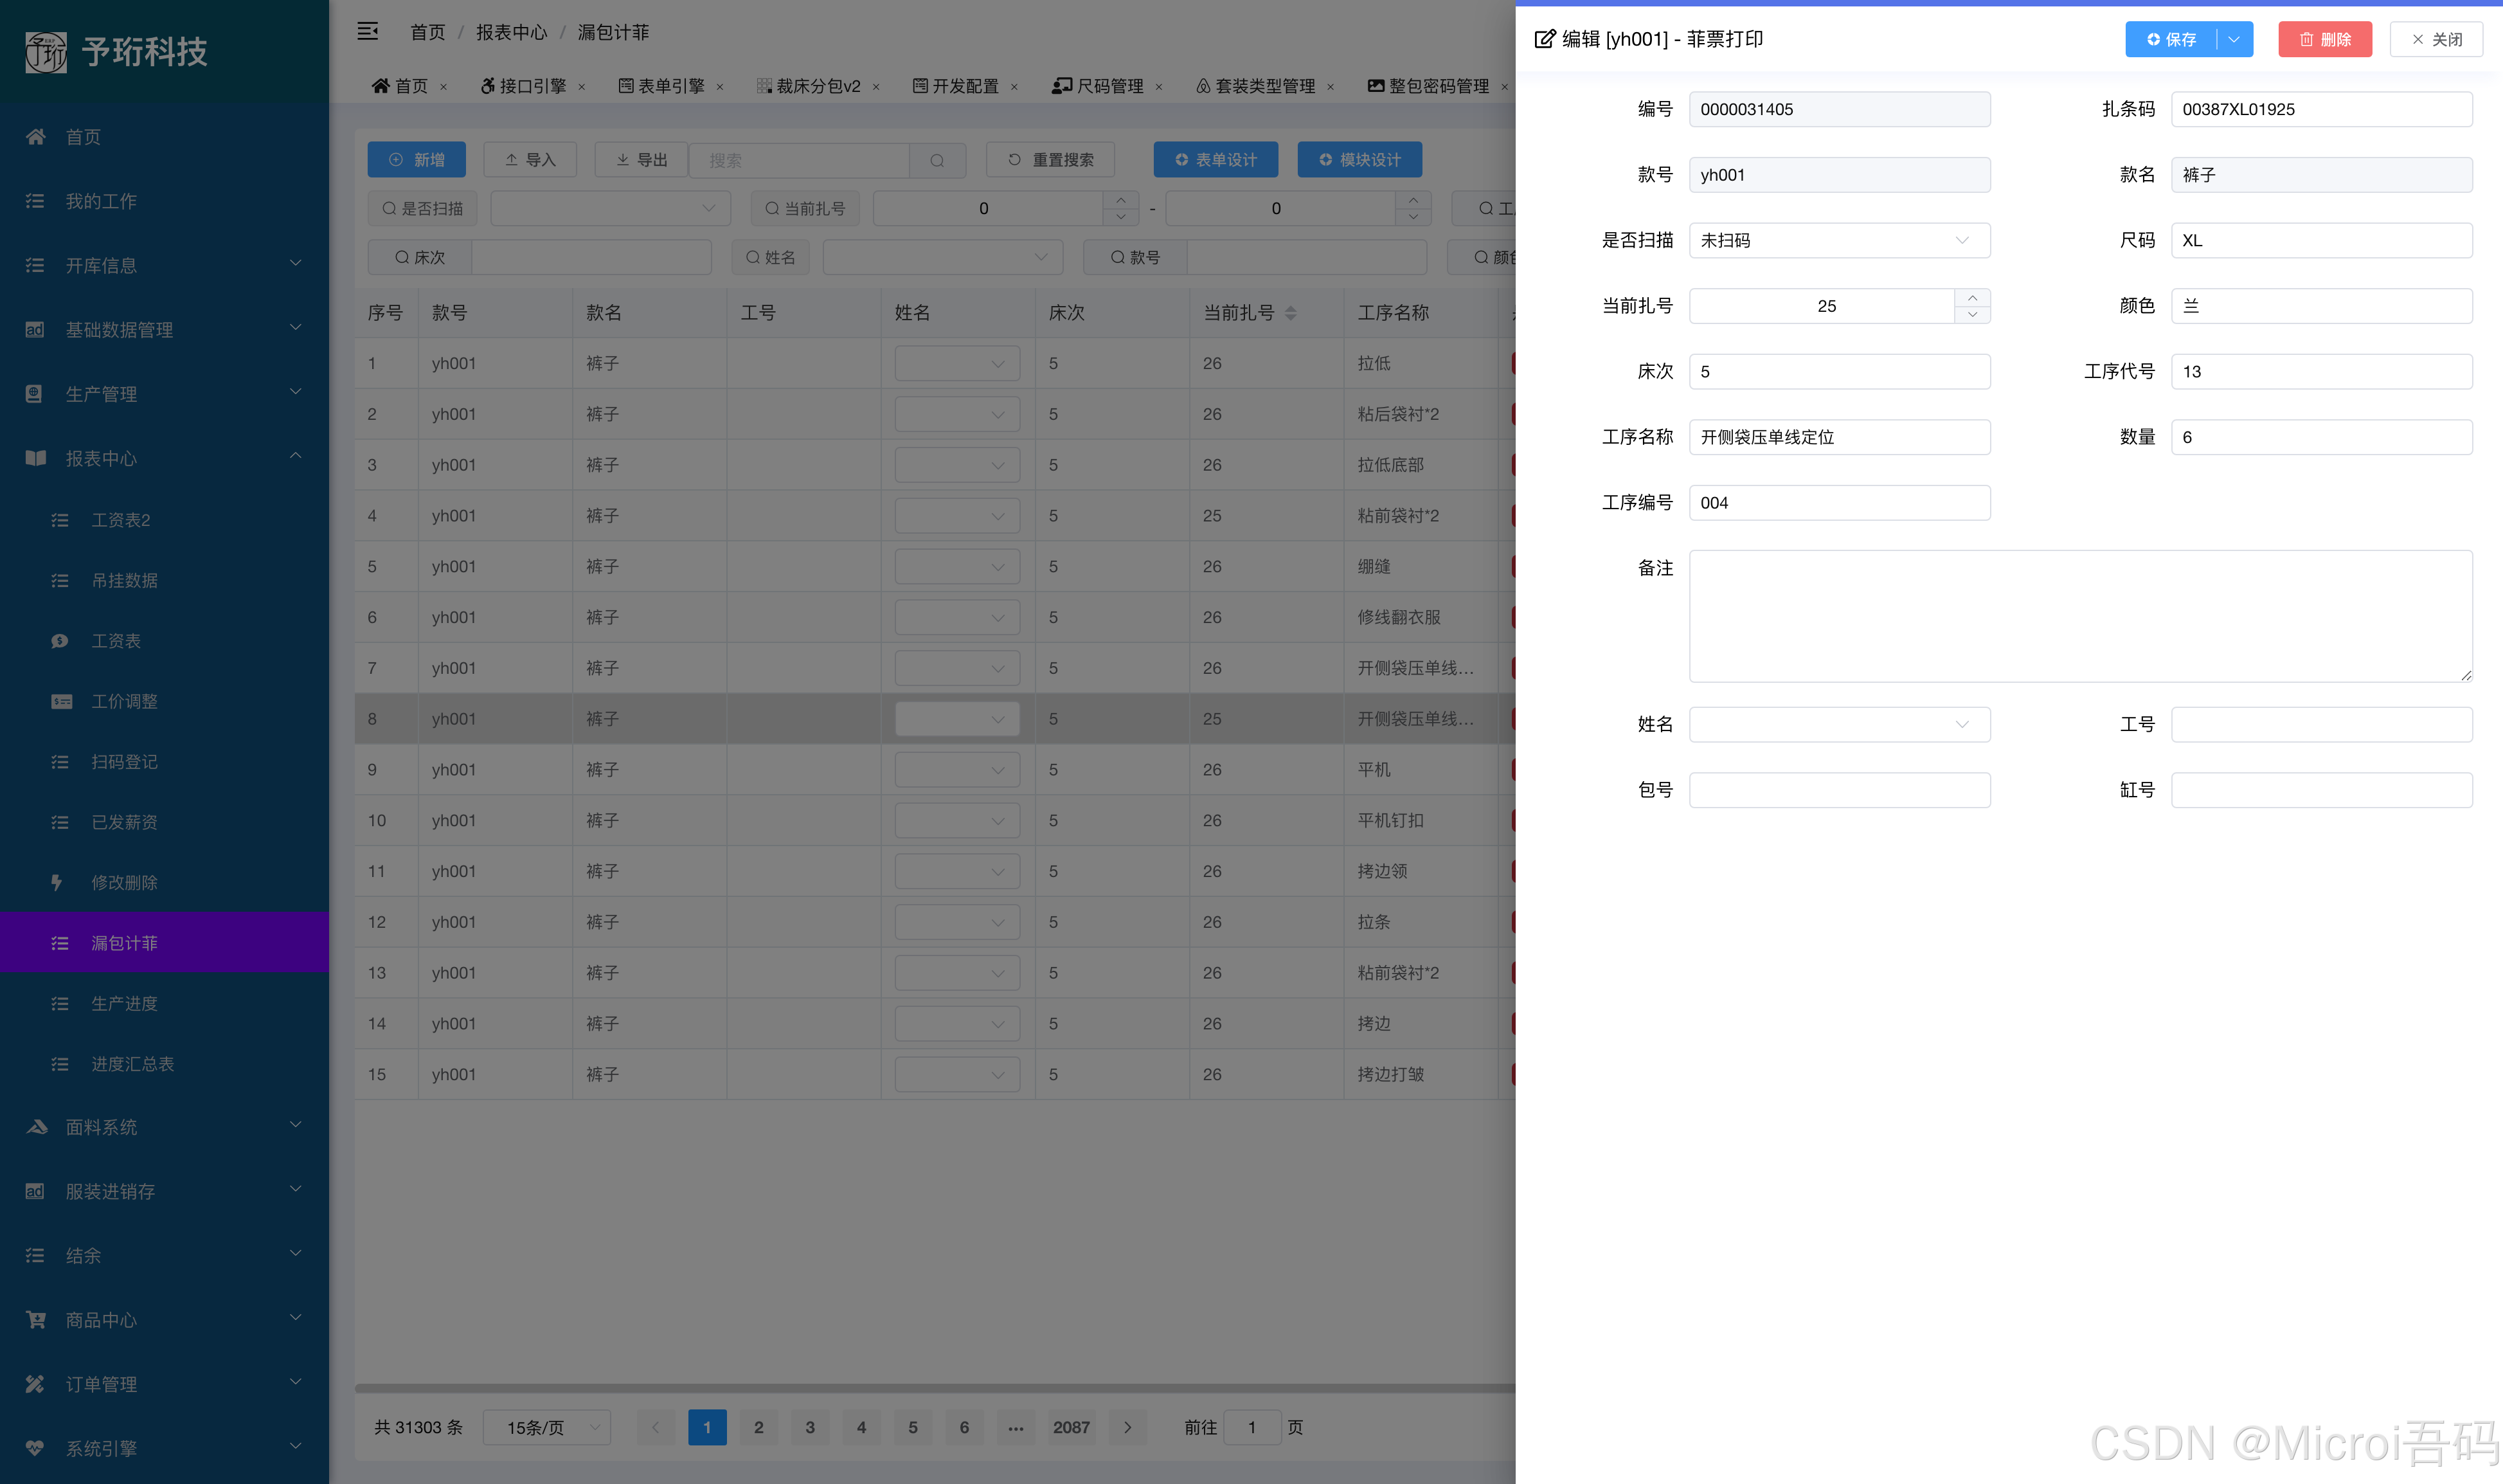Open 吊挂数据 from the sidebar

[x=125, y=580]
